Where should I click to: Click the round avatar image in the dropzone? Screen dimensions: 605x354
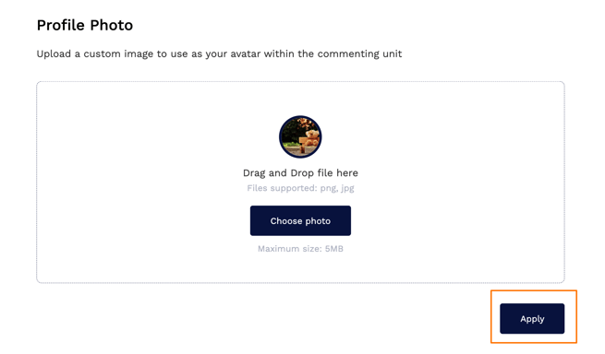coord(300,136)
